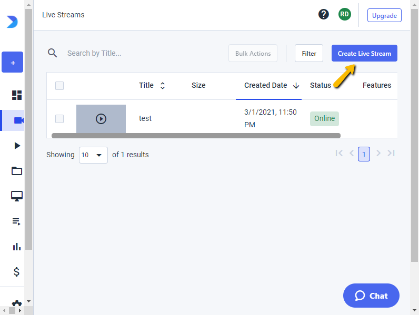Click the Upgrade button
The image size is (419, 315).
(x=384, y=15)
